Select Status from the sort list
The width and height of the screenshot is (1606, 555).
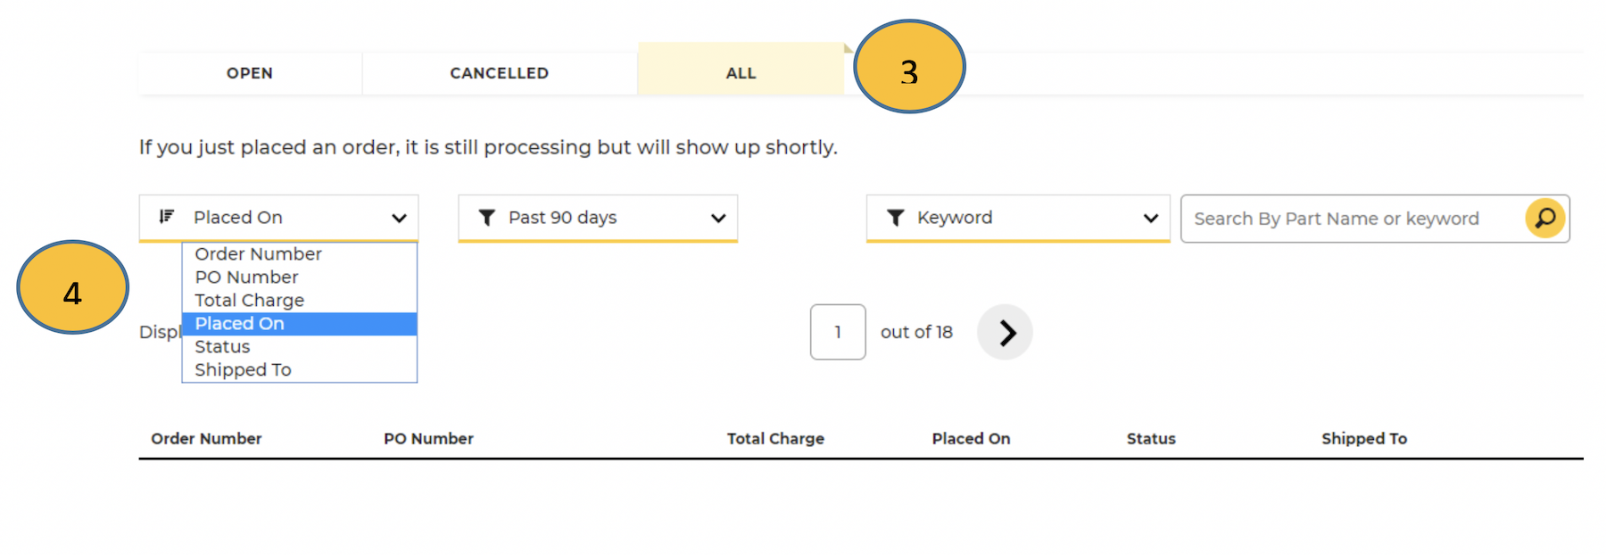point(221,347)
